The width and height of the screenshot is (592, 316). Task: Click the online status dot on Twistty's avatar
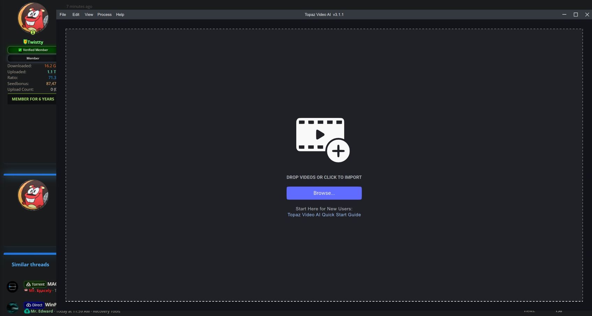(33, 32)
